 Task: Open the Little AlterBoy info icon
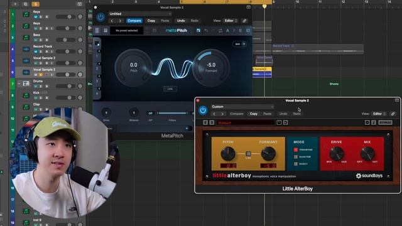[374, 122]
